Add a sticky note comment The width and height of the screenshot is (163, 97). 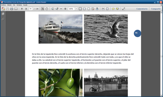pos(113,9)
